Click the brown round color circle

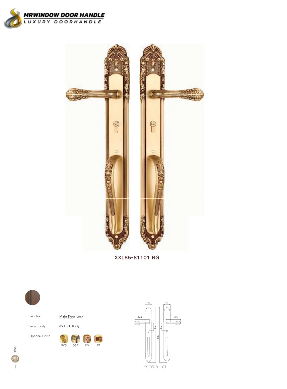coord(32,297)
